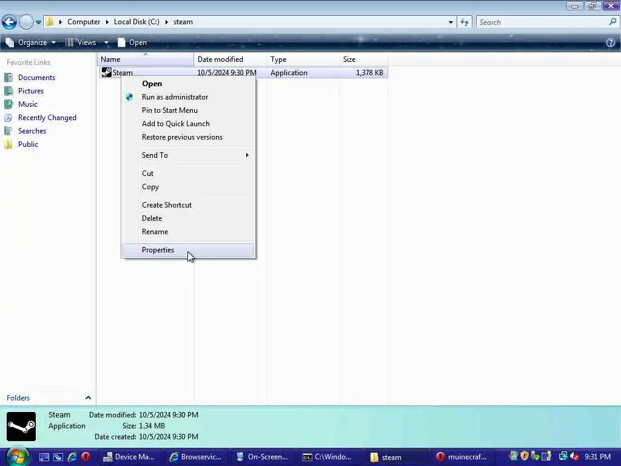The width and height of the screenshot is (621, 466).
Task: Choose Delete in context menu
Action: coord(188,218)
